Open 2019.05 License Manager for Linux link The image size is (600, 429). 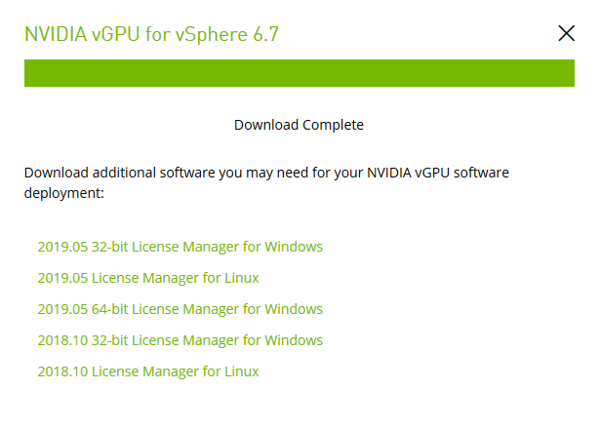148,278
